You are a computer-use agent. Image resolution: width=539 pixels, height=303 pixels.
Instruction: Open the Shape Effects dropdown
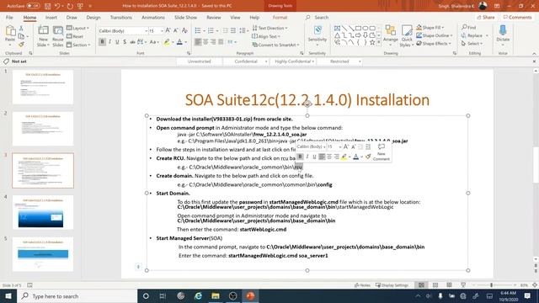coord(434,44)
